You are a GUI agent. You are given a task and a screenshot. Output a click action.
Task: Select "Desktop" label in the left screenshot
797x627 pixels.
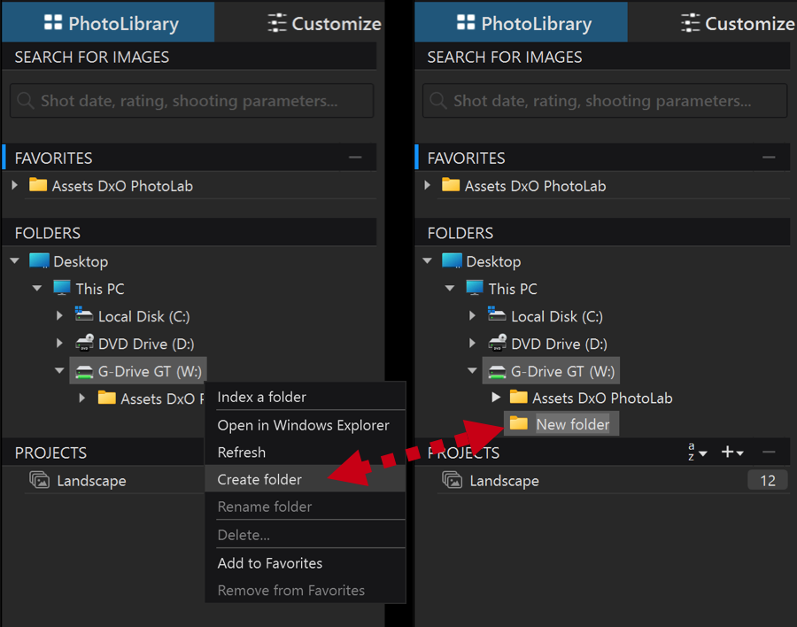(x=81, y=261)
